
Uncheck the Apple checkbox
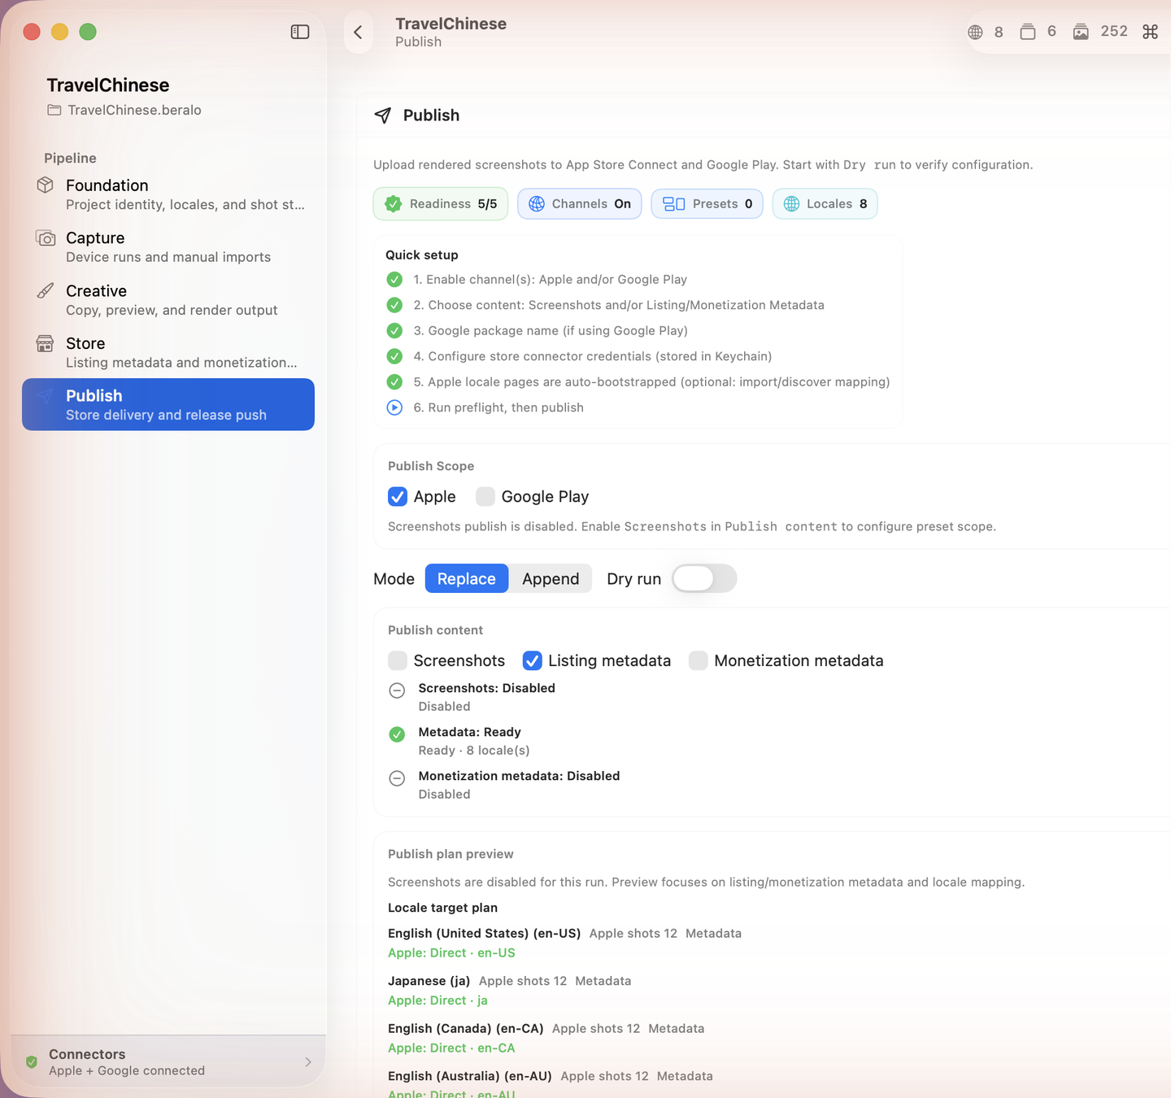[x=398, y=497]
